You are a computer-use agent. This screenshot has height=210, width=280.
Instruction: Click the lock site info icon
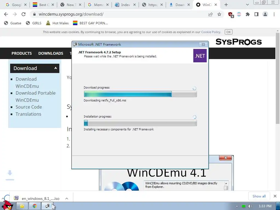[x=34, y=14]
